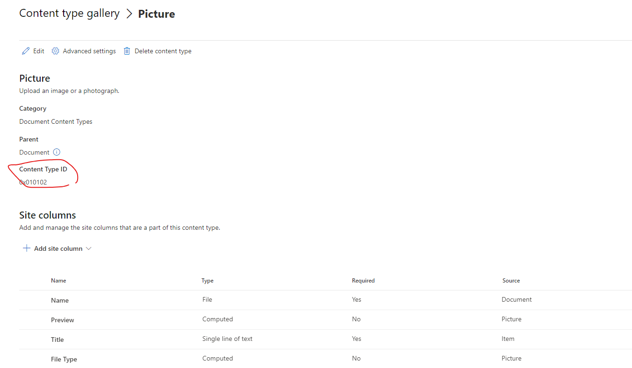Viewport: 632px width, 368px height.
Task: Select the Title site column row
Action: click(x=57, y=339)
